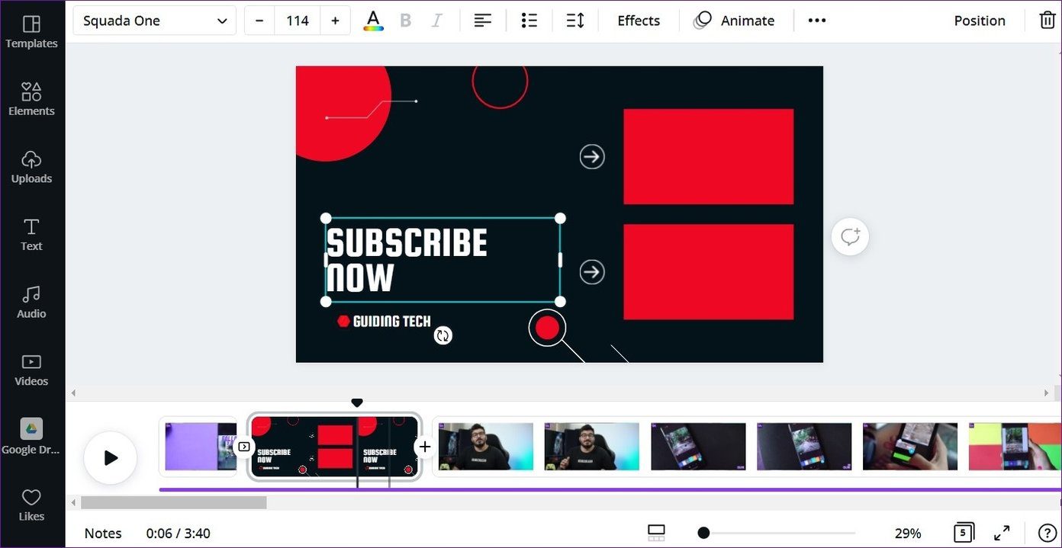Image resolution: width=1062 pixels, height=548 pixels.
Task: Select the SUBSCRIBE NOW text box
Action: point(443,260)
